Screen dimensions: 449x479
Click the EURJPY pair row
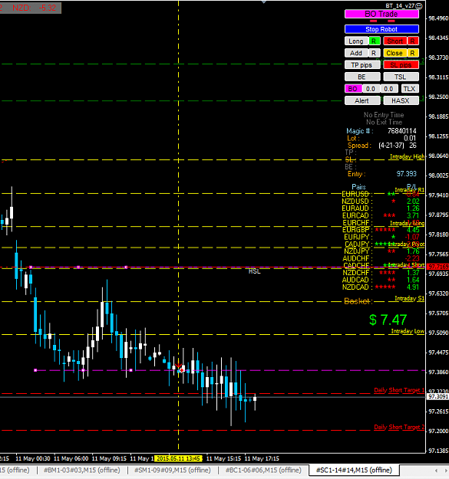coord(381,237)
